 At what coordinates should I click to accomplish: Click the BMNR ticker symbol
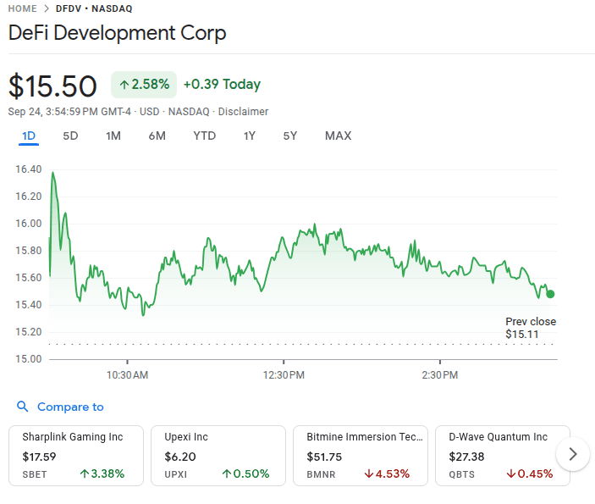click(321, 474)
